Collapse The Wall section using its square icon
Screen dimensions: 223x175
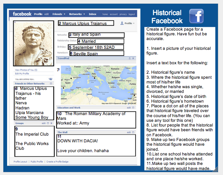pos(133,132)
